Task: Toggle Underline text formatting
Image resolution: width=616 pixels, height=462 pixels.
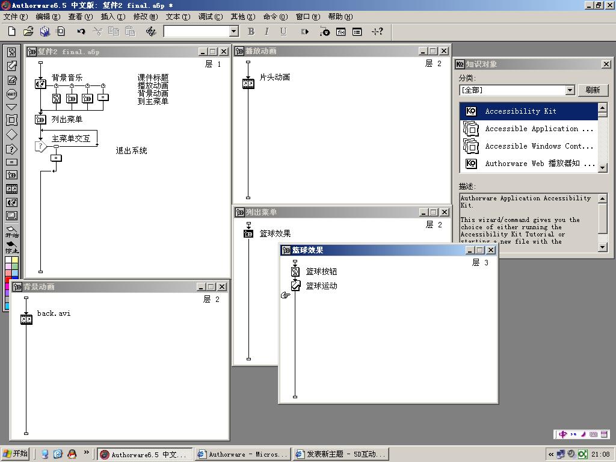Action: click(283, 32)
